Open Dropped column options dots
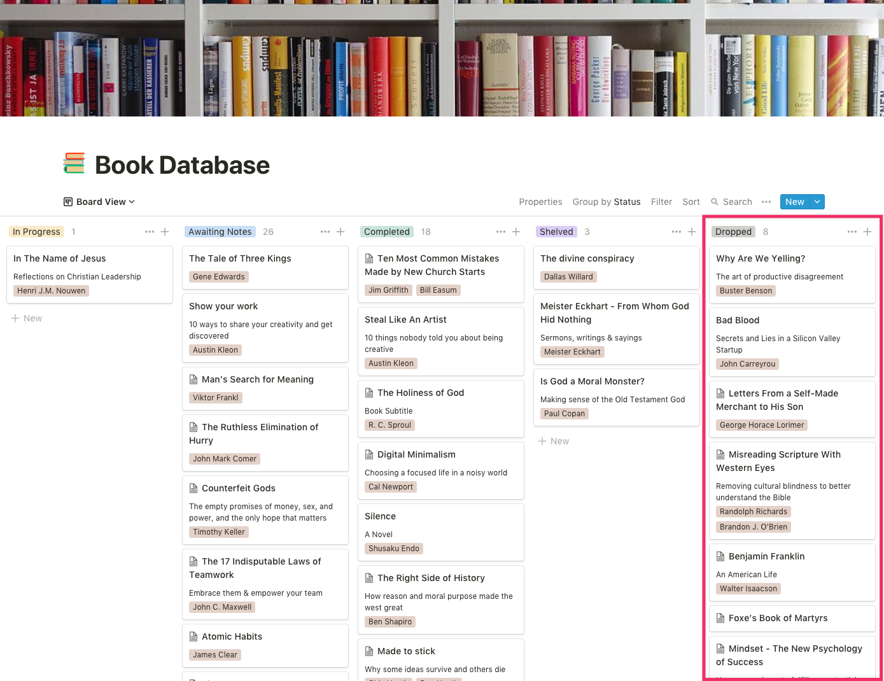The height and width of the screenshot is (681, 884). coord(852,232)
